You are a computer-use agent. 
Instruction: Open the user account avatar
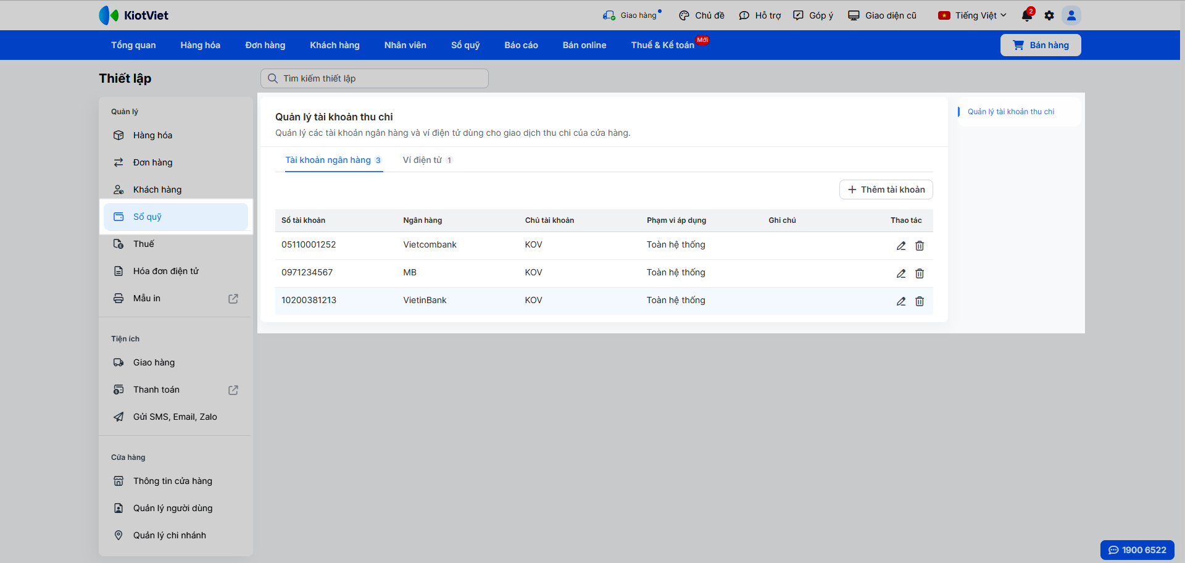[x=1071, y=15]
